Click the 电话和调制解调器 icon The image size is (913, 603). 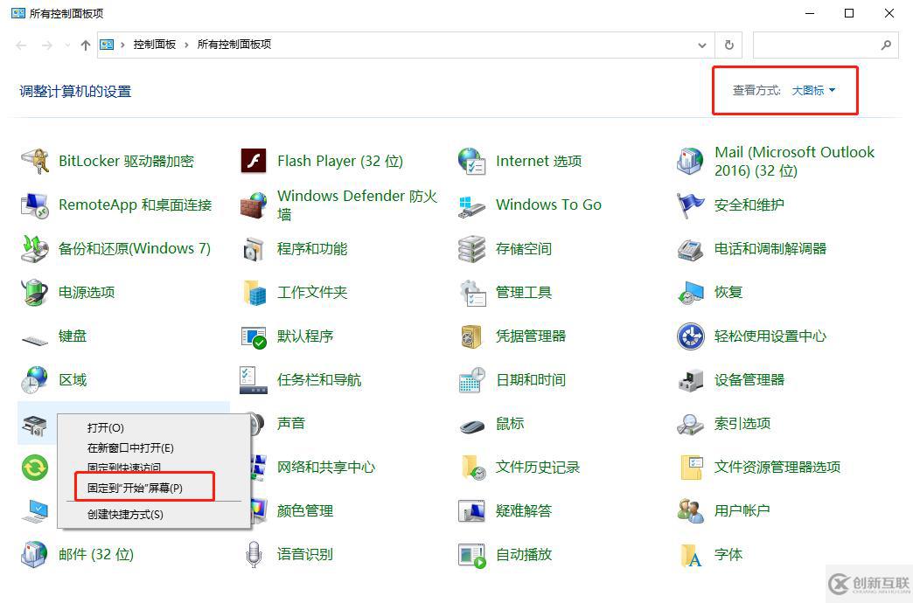coord(691,249)
